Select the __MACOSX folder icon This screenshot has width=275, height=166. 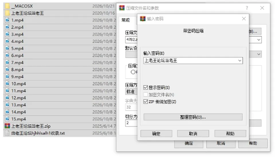click(7, 6)
